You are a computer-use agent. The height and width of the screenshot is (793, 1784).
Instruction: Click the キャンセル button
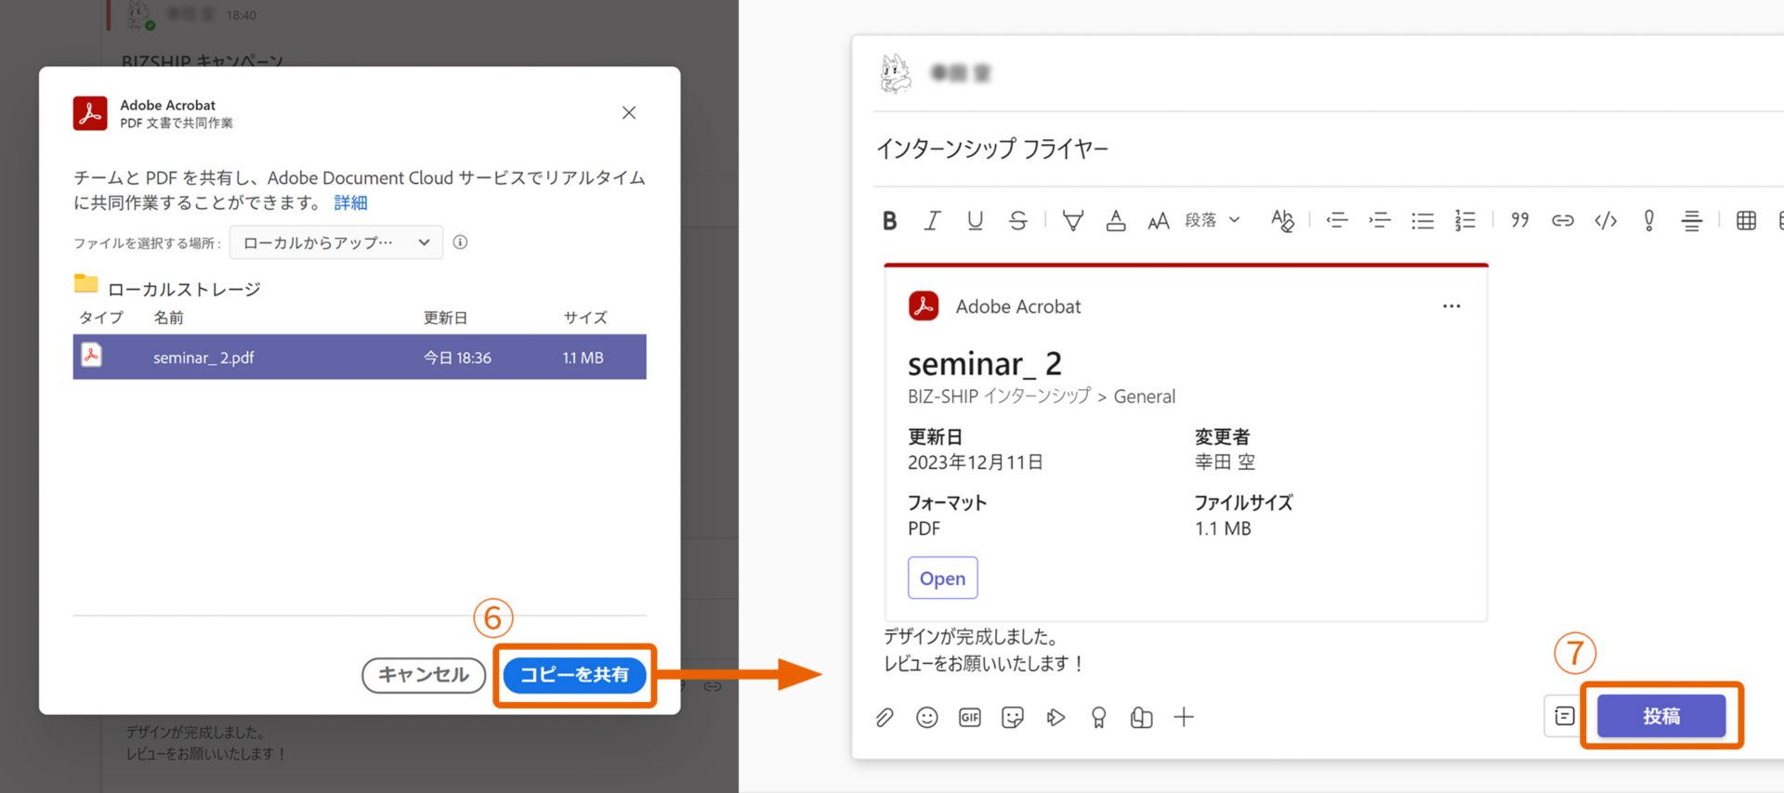tap(424, 675)
